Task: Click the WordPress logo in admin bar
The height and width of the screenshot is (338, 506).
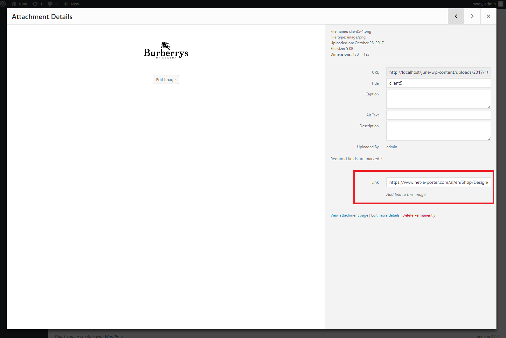Action: click(3, 4)
